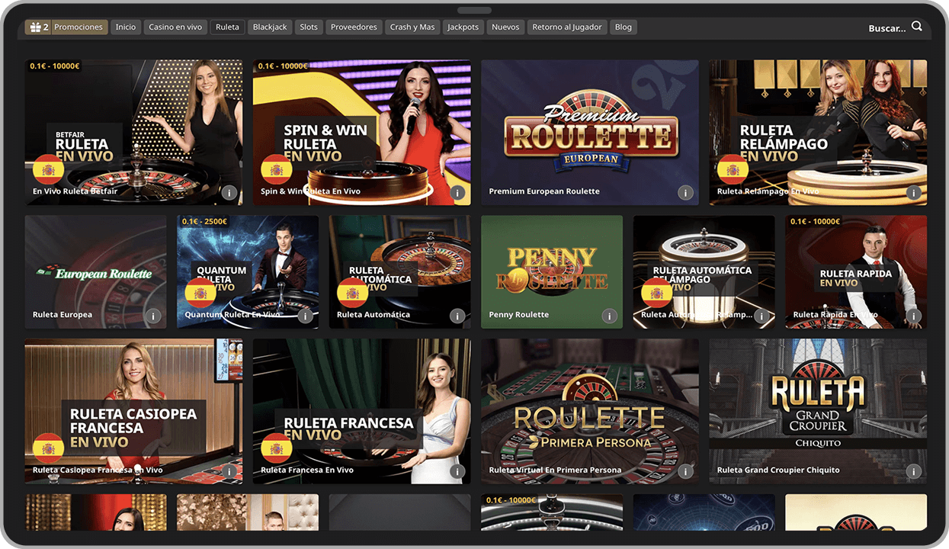The height and width of the screenshot is (549, 949).
Task: Select the Jackpots menu item
Action: pos(463,27)
